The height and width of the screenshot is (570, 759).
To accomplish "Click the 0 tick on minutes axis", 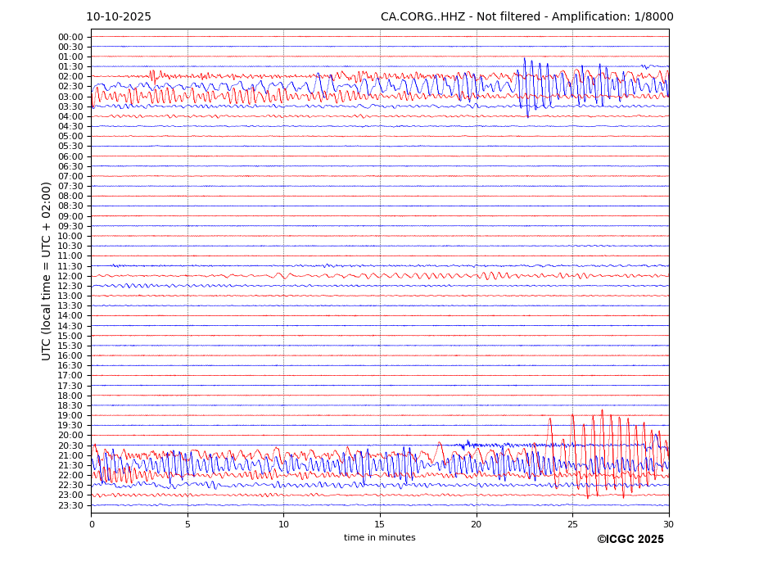I will tap(92, 524).
